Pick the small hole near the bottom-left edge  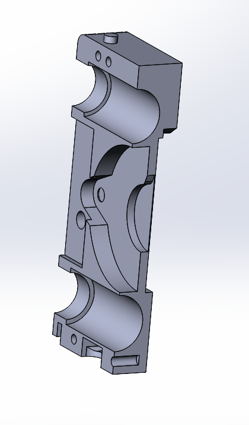74,339
